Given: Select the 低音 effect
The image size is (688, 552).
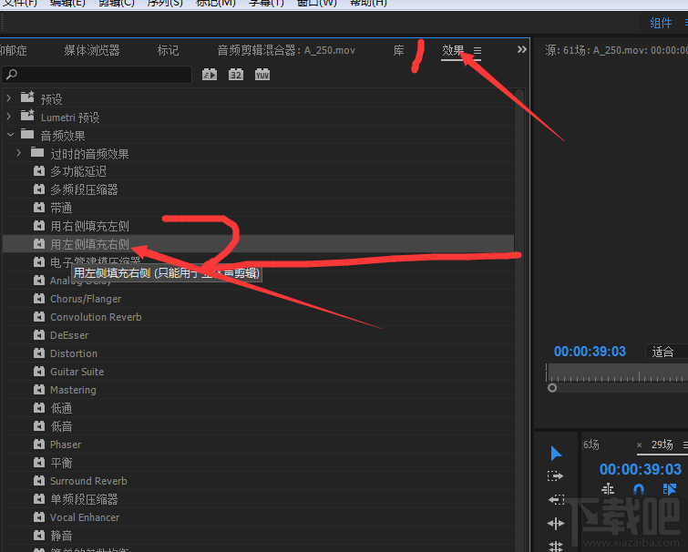Looking at the screenshot, I should click(61, 426).
